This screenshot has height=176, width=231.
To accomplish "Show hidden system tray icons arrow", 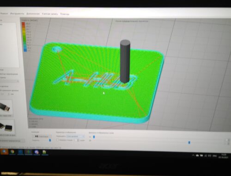I will tap(193, 156).
